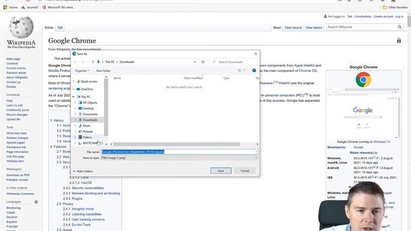Click Forward arrow in Save As dialog
411x231 pixels.
82,62
